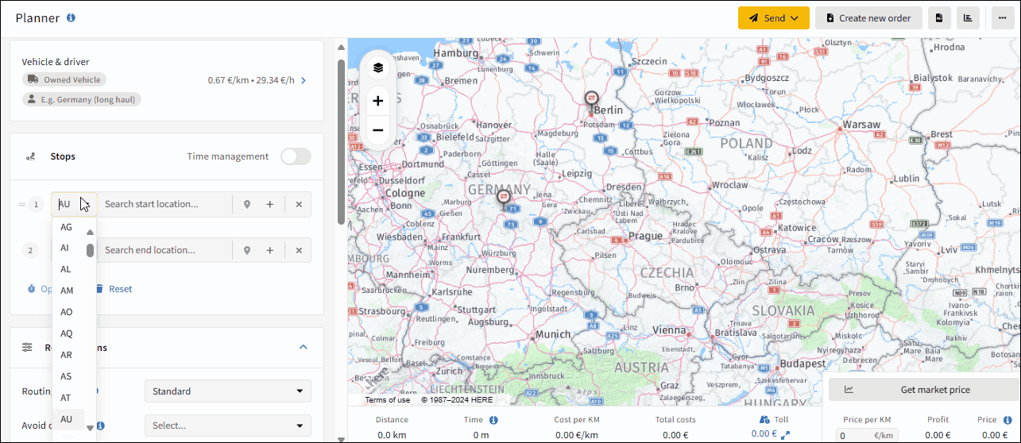Click the country list scroll up arrow
This screenshot has height=443, width=1021.
coord(90,233)
